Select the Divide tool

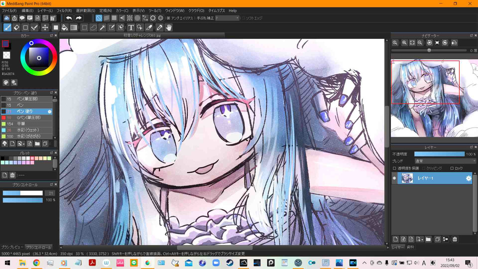point(149,28)
